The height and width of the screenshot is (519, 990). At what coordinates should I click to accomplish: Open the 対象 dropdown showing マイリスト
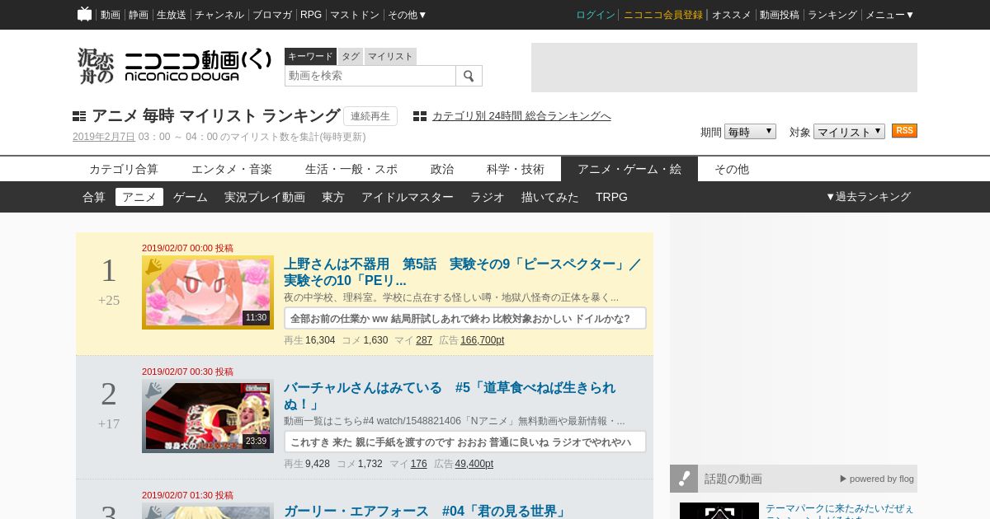point(849,132)
